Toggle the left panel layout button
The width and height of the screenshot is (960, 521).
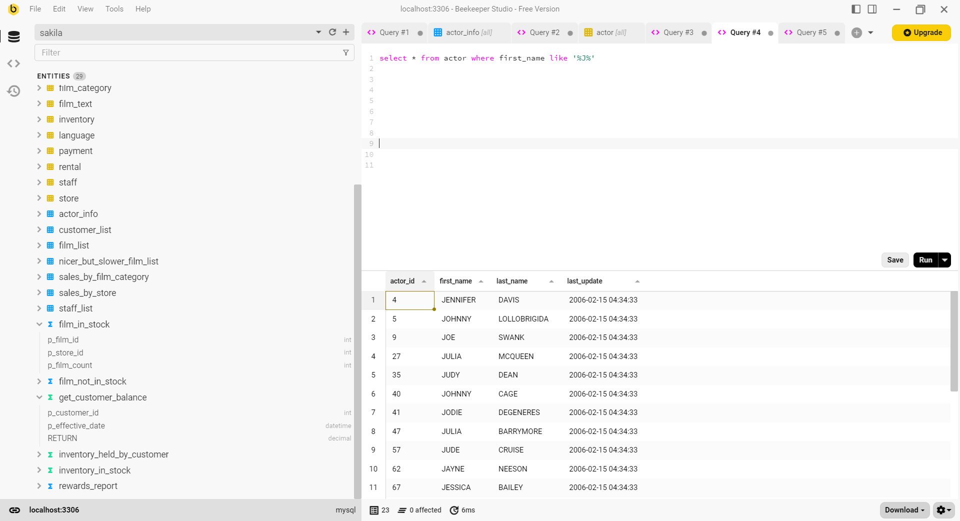click(855, 8)
